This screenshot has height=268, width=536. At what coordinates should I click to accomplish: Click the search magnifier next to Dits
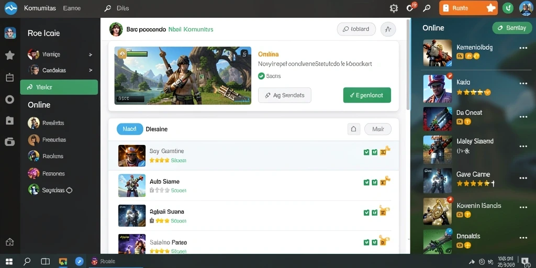tap(108, 8)
